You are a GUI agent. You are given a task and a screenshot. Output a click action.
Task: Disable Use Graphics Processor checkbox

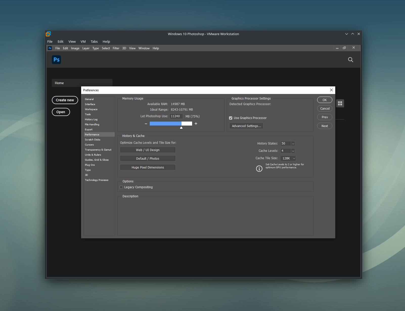231,118
